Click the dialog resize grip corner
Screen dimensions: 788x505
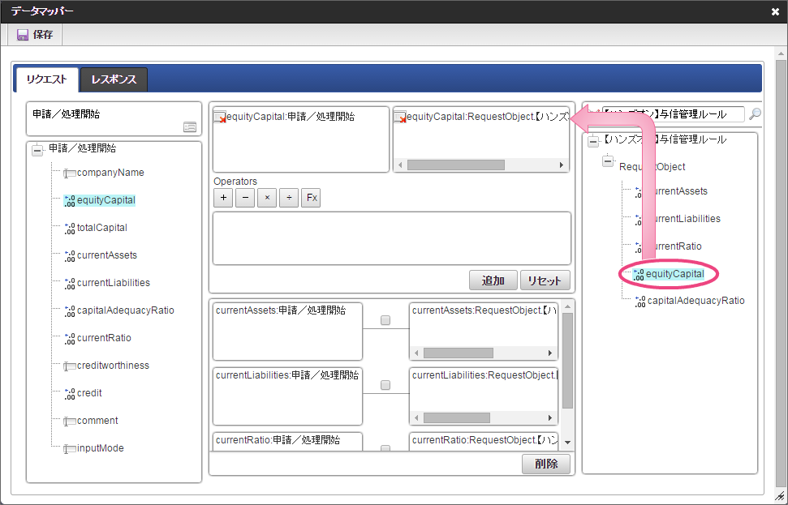779,496
